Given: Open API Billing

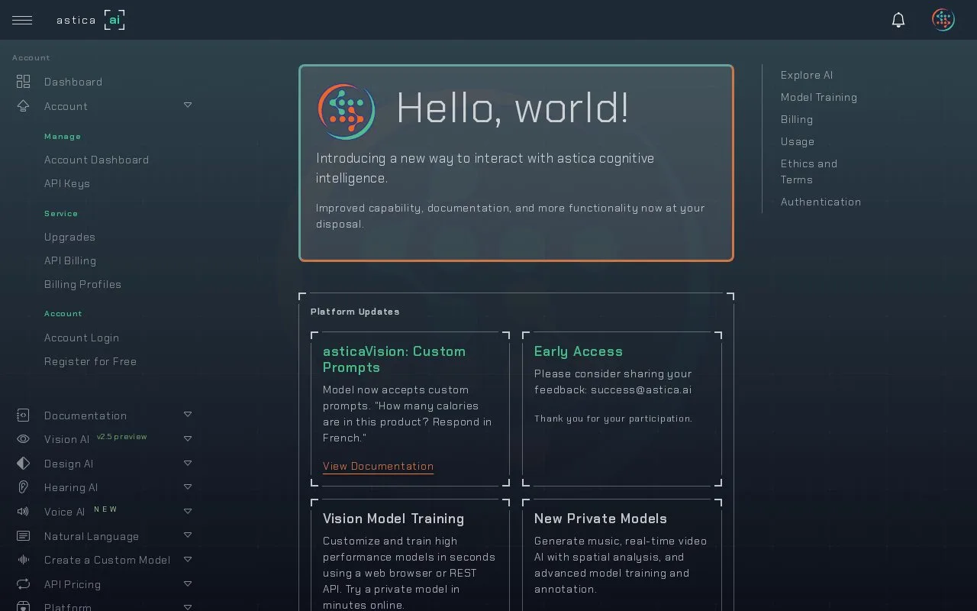Looking at the screenshot, I should point(70,260).
